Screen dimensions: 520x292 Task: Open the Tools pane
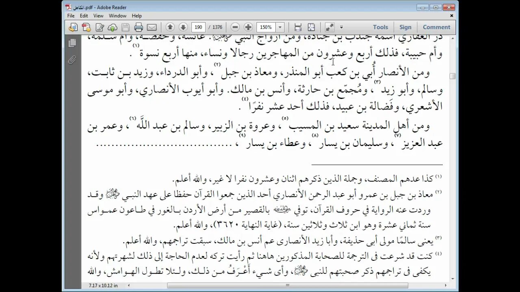pos(381,27)
